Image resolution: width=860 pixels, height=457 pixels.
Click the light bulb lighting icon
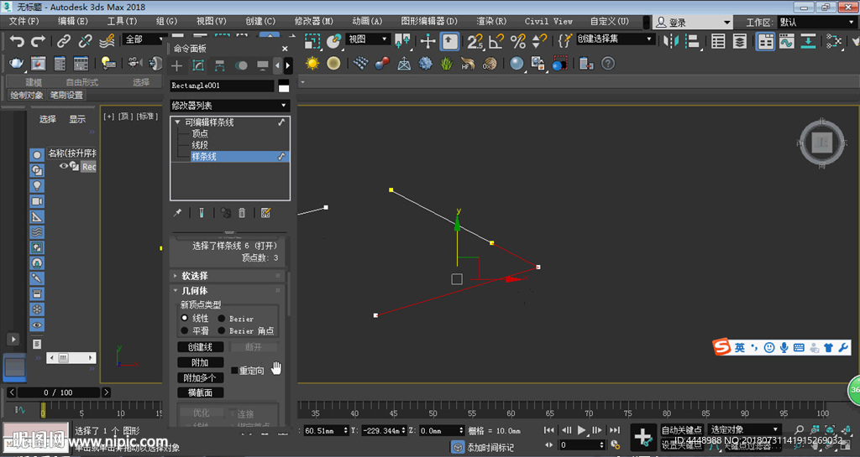click(108, 64)
